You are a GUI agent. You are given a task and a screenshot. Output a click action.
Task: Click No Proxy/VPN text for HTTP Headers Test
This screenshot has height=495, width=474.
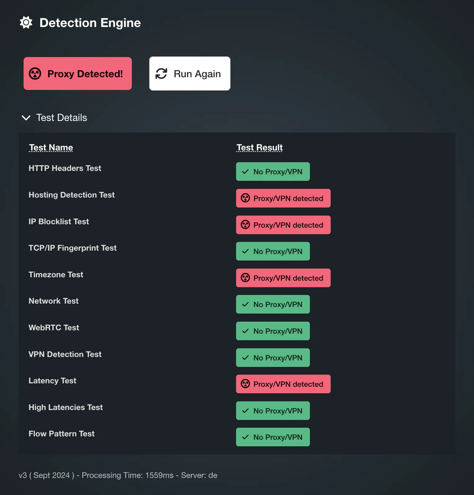click(278, 172)
